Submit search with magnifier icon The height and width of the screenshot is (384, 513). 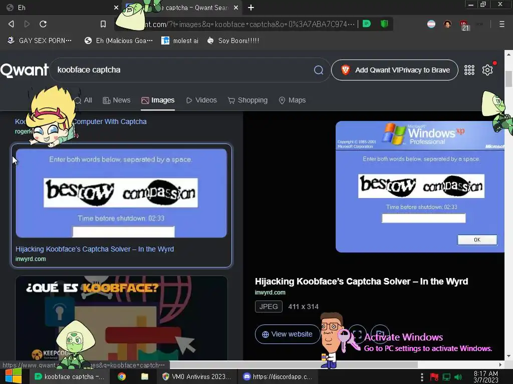319,70
